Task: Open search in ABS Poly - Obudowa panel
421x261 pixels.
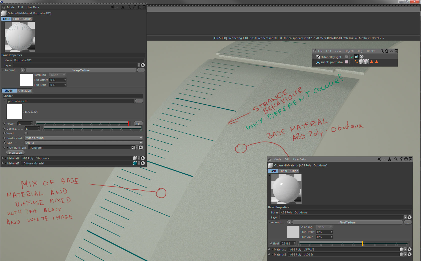Action: point(396,159)
